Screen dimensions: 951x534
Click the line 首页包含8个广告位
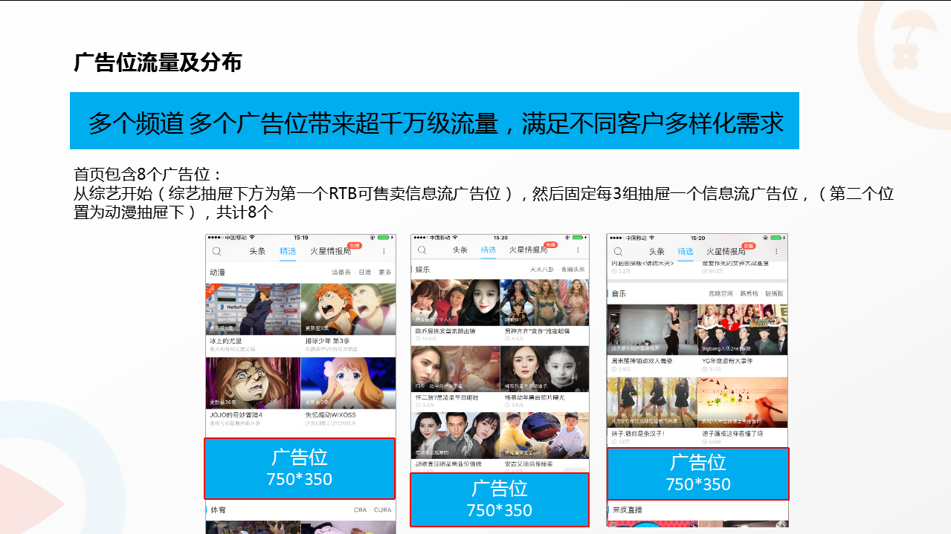(x=148, y=175)
